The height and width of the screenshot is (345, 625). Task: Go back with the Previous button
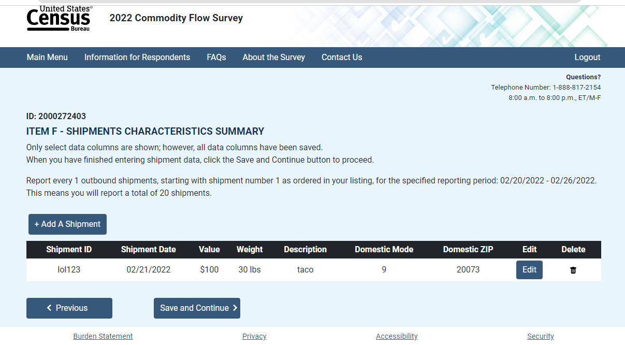pyautogui.click(x=69, y=308)
